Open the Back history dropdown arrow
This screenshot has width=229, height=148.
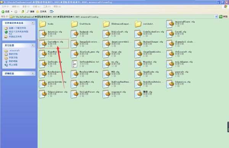tap(12, 11)
